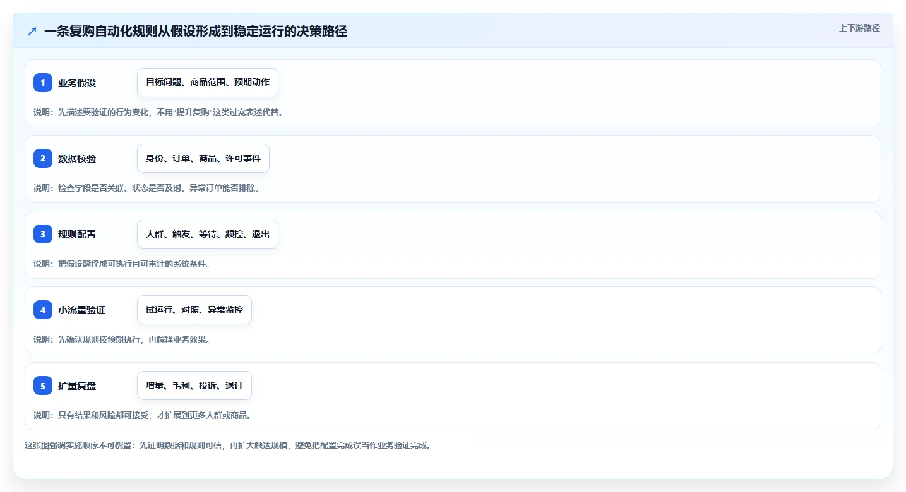Click the 试运行、对照、异常监控 chip

click(194, 310)
